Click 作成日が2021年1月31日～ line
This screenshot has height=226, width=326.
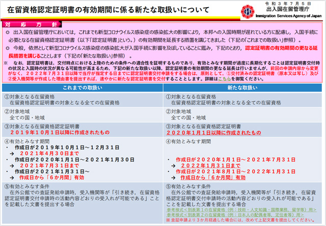pyautogui.click(x=52, y=172)
